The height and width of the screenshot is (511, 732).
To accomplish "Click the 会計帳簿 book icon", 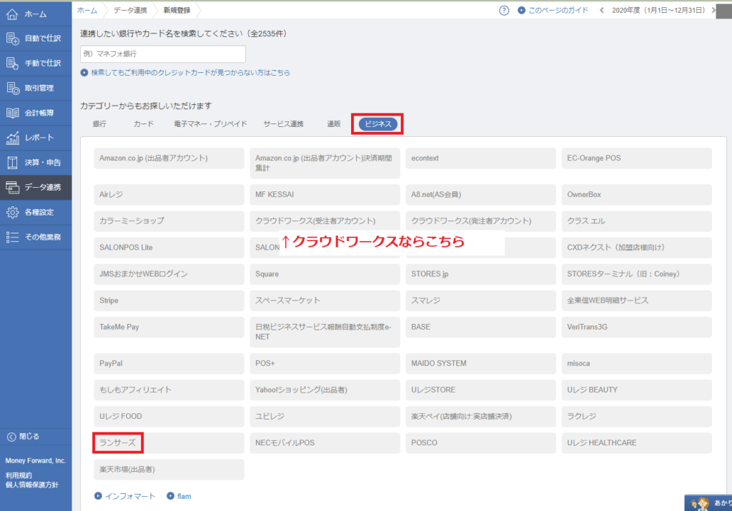I will click(12, 113).
